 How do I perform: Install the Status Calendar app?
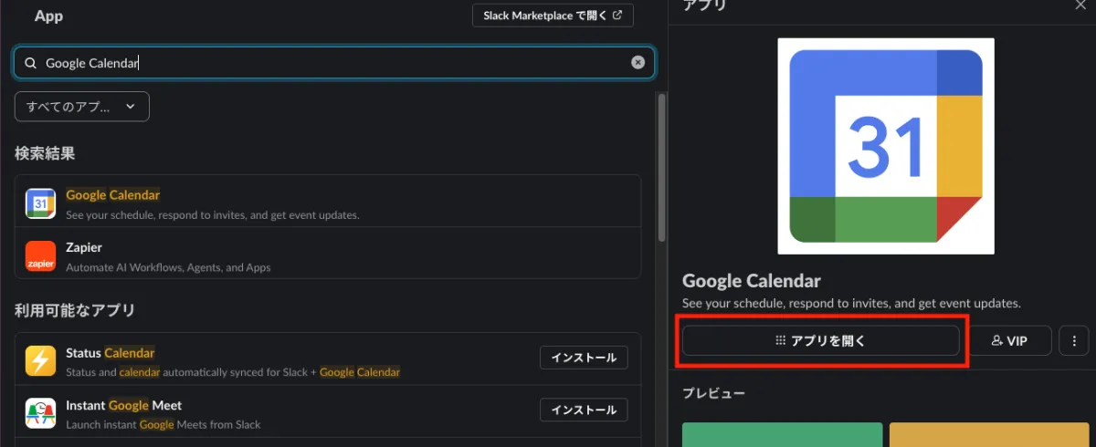[584, 358]
